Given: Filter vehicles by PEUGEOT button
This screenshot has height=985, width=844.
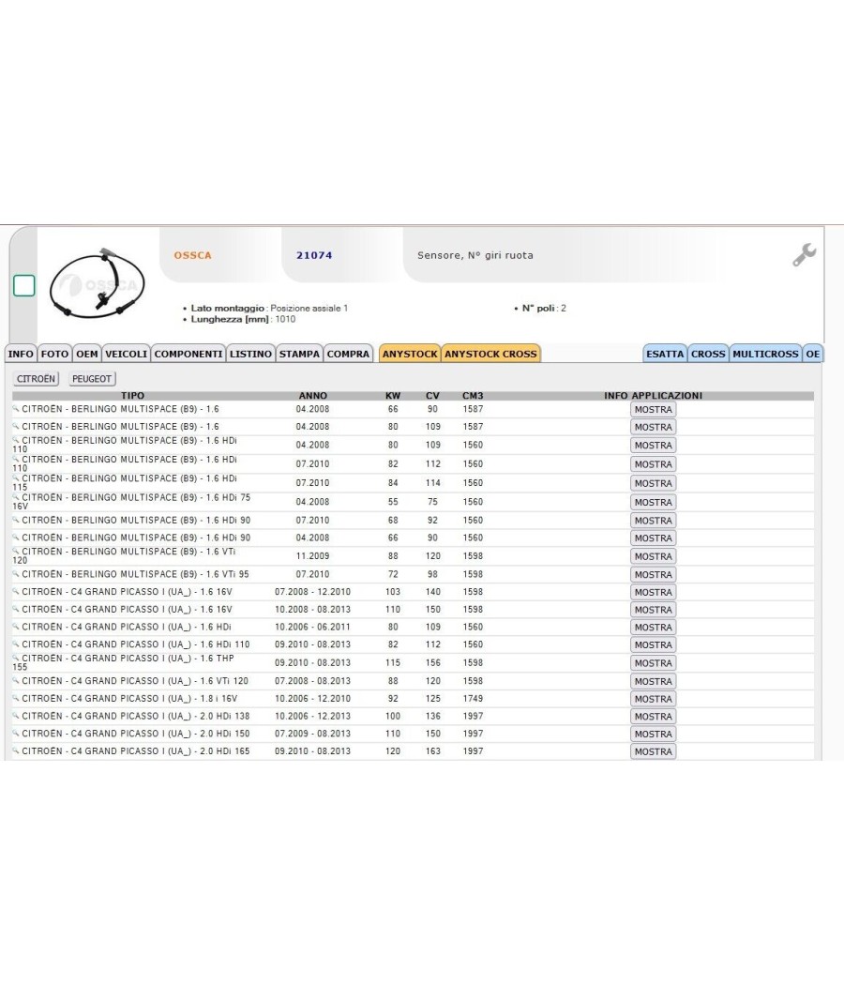Looking at the screenshot, I should coord(92,379).
